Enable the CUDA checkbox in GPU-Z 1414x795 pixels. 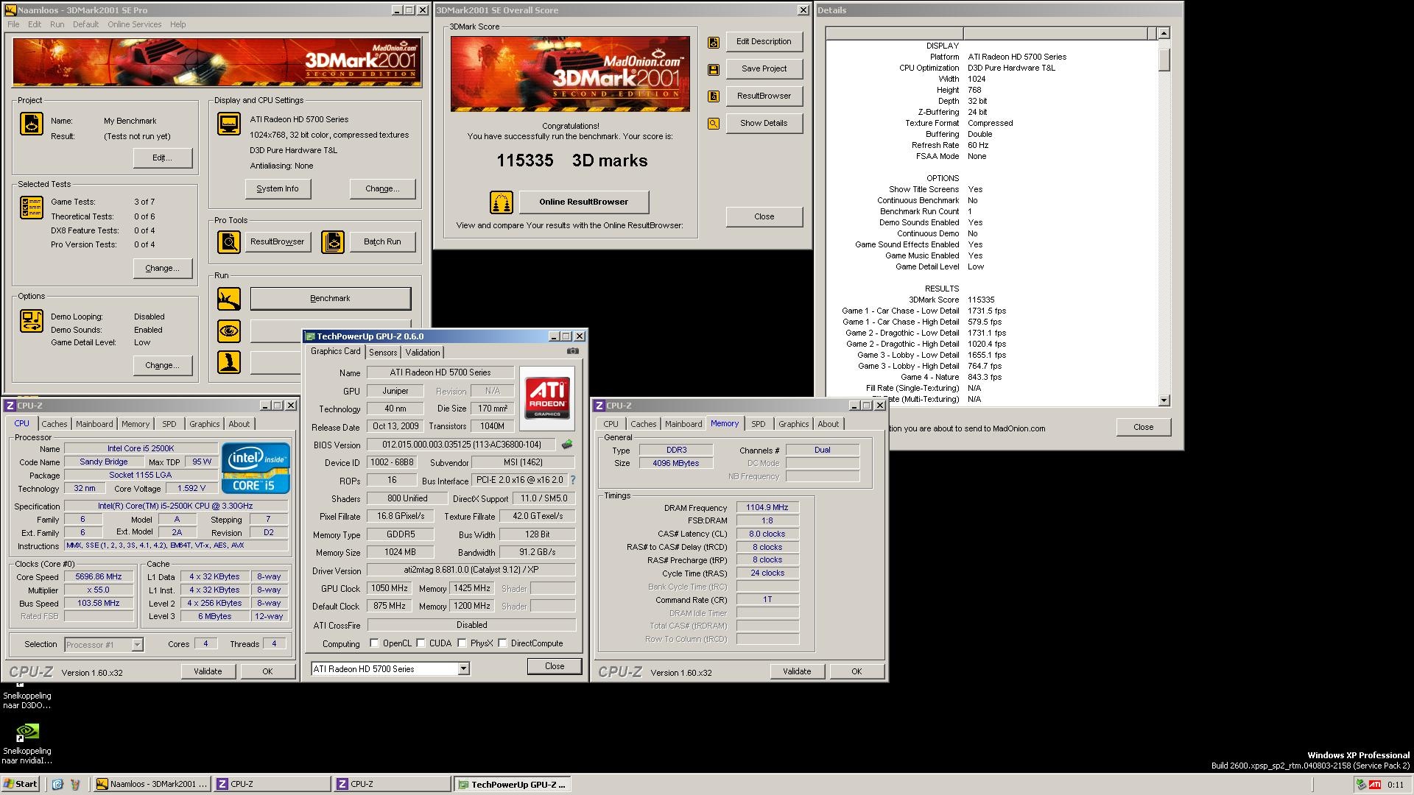(x=421, y=643)
